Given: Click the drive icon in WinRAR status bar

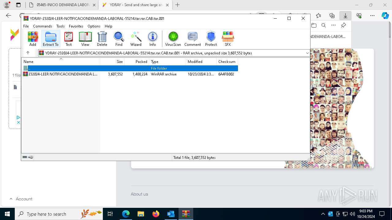Looking at the screenshot, I should [x=25, y=157].
